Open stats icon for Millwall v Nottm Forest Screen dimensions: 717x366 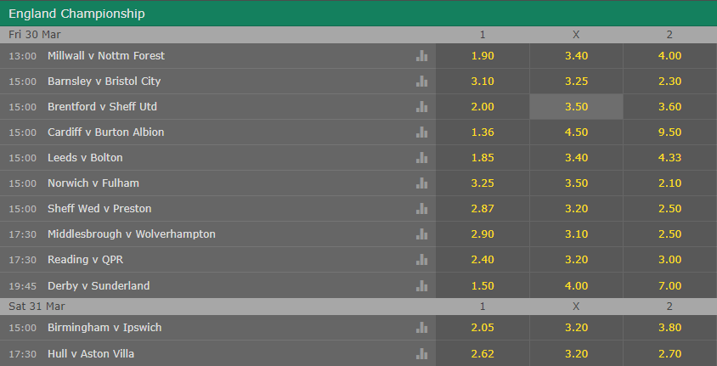[421, 56]
